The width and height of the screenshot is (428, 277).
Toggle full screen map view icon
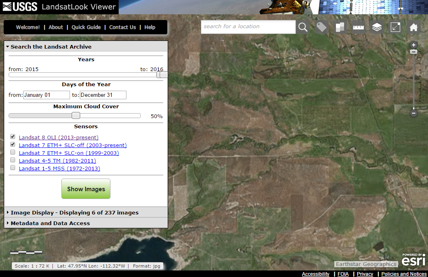point(395,27)
